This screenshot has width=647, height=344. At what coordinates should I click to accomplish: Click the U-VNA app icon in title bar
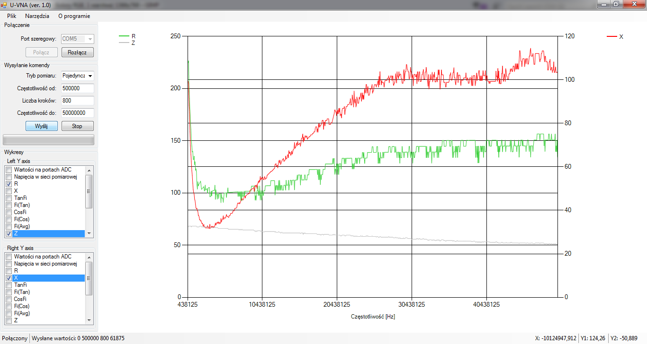(x=4, y=4)
